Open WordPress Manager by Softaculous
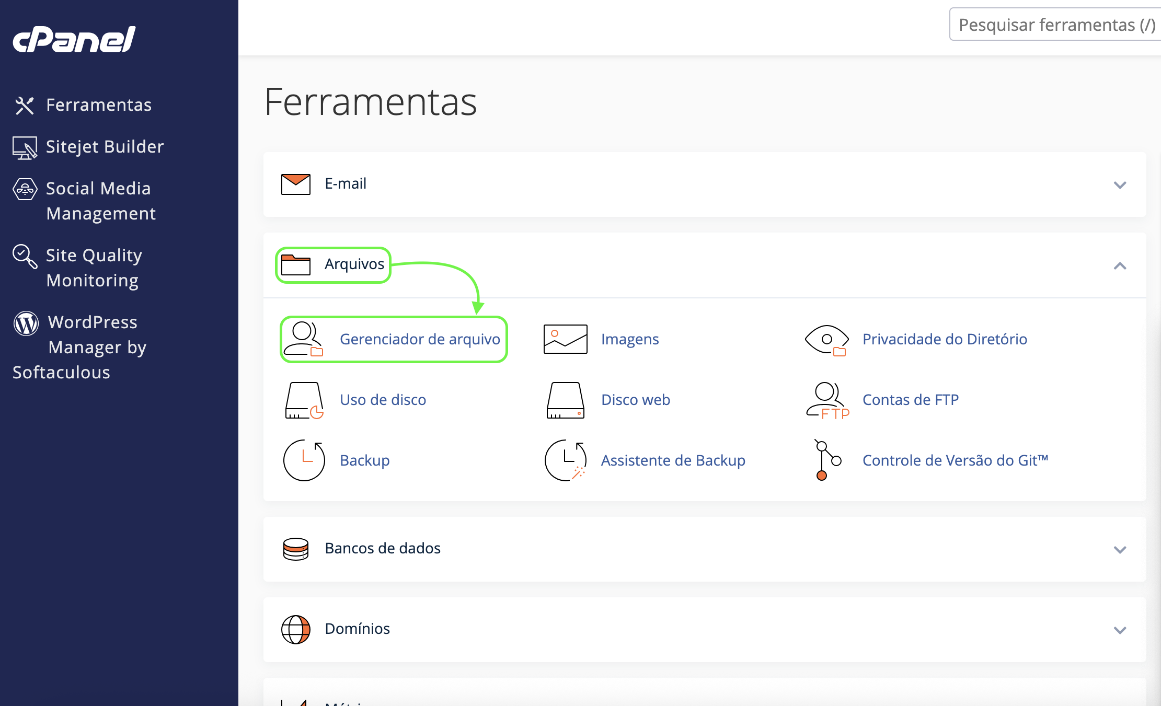Viewport: 1161px width, 706px height. pyautogui.click(x=79, y=348)
